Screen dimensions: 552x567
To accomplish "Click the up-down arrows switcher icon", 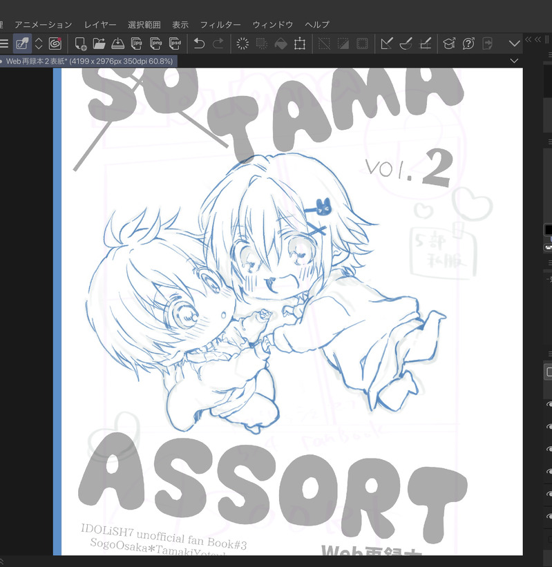I will tap(39, 44).
